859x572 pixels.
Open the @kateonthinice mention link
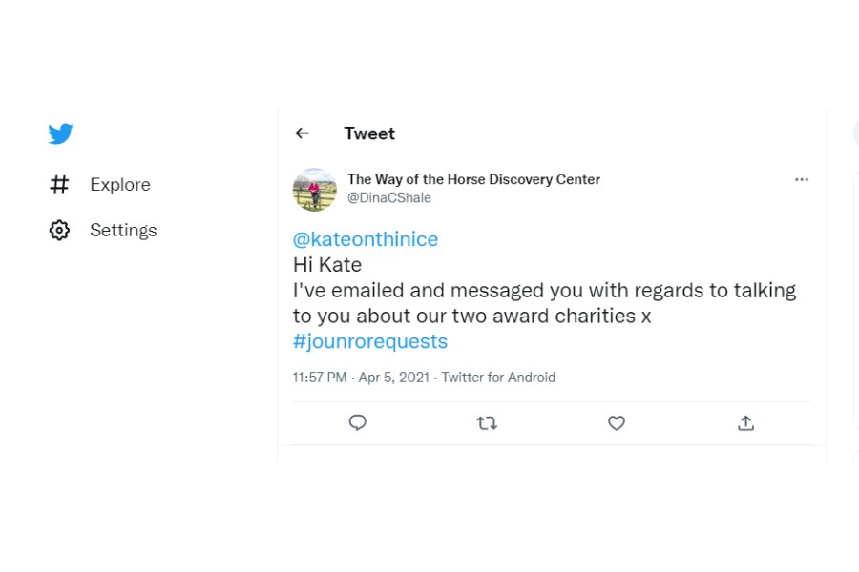(366, 239)
